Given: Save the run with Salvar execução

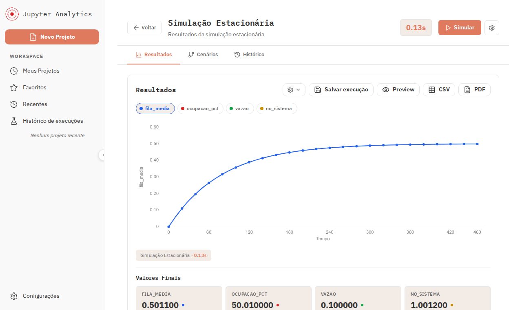Looking at the screenshot, I should click(x=341, y=90).
